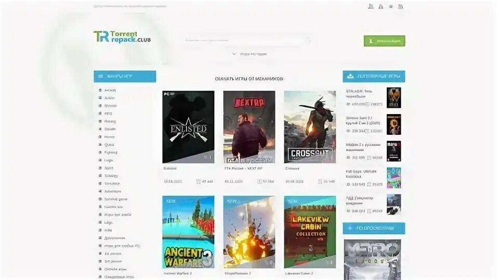The image size is (499, 280).
Task: Open the Ancient Warfare 3 cover
Action: [188, 232]
